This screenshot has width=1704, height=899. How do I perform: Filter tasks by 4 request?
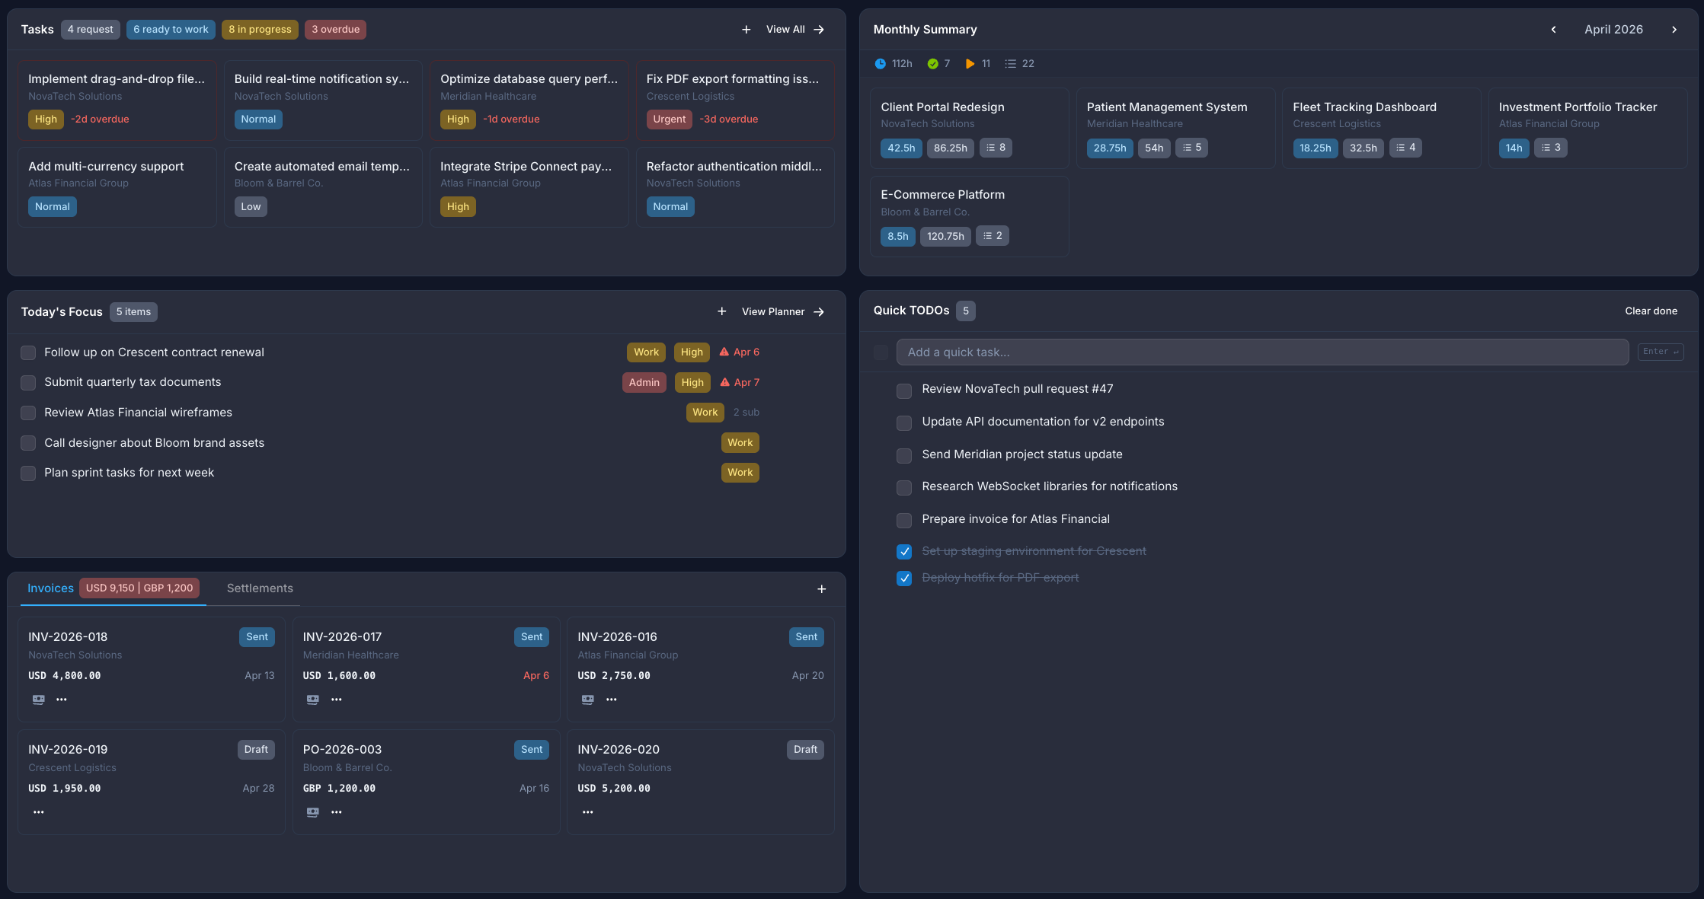pyautogui.click(x=90, y=30)
